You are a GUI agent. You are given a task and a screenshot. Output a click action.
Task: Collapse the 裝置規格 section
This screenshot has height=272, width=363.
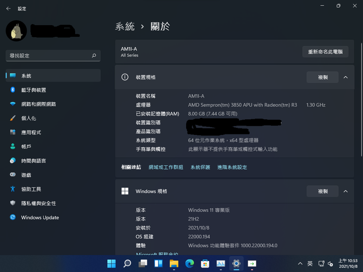(x=346, y=77)
